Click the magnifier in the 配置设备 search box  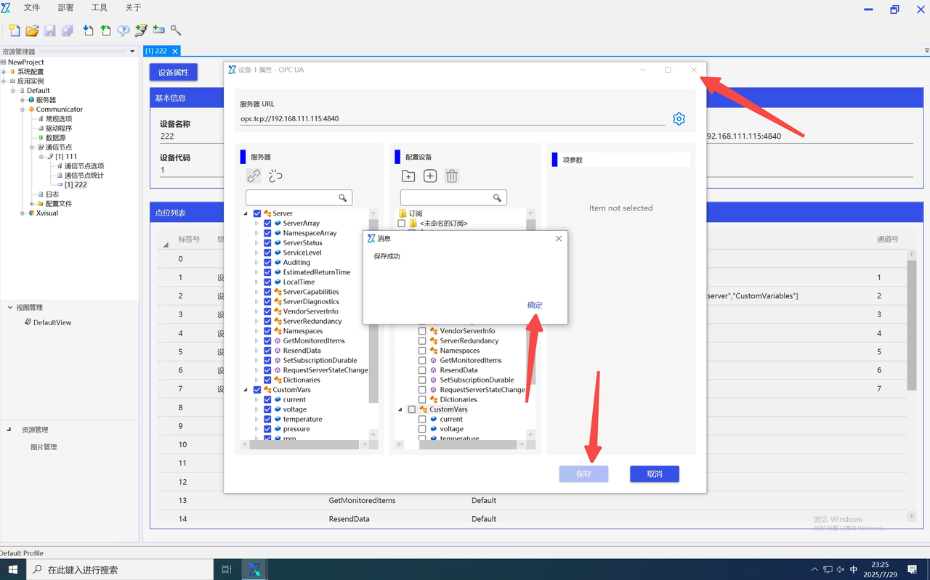pyautogui.click(x=497, y=197)
